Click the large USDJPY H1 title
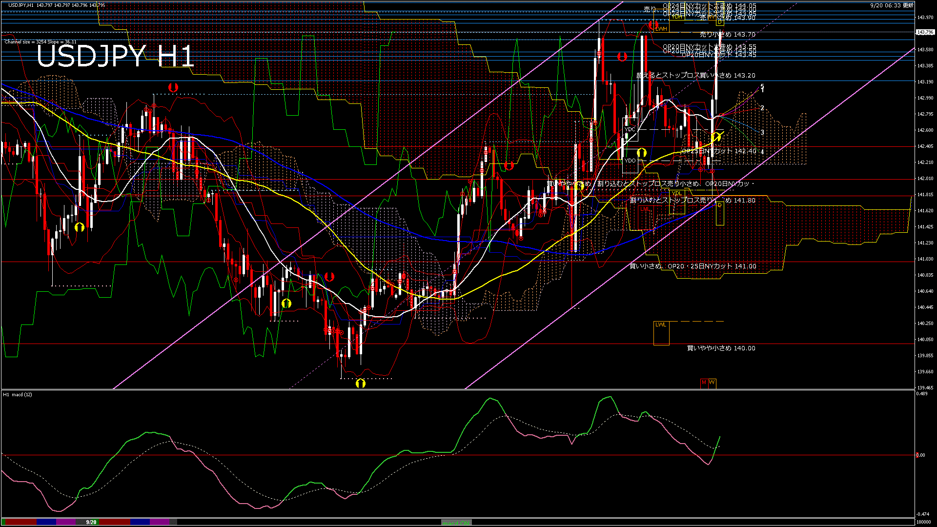 pos(115,57)
